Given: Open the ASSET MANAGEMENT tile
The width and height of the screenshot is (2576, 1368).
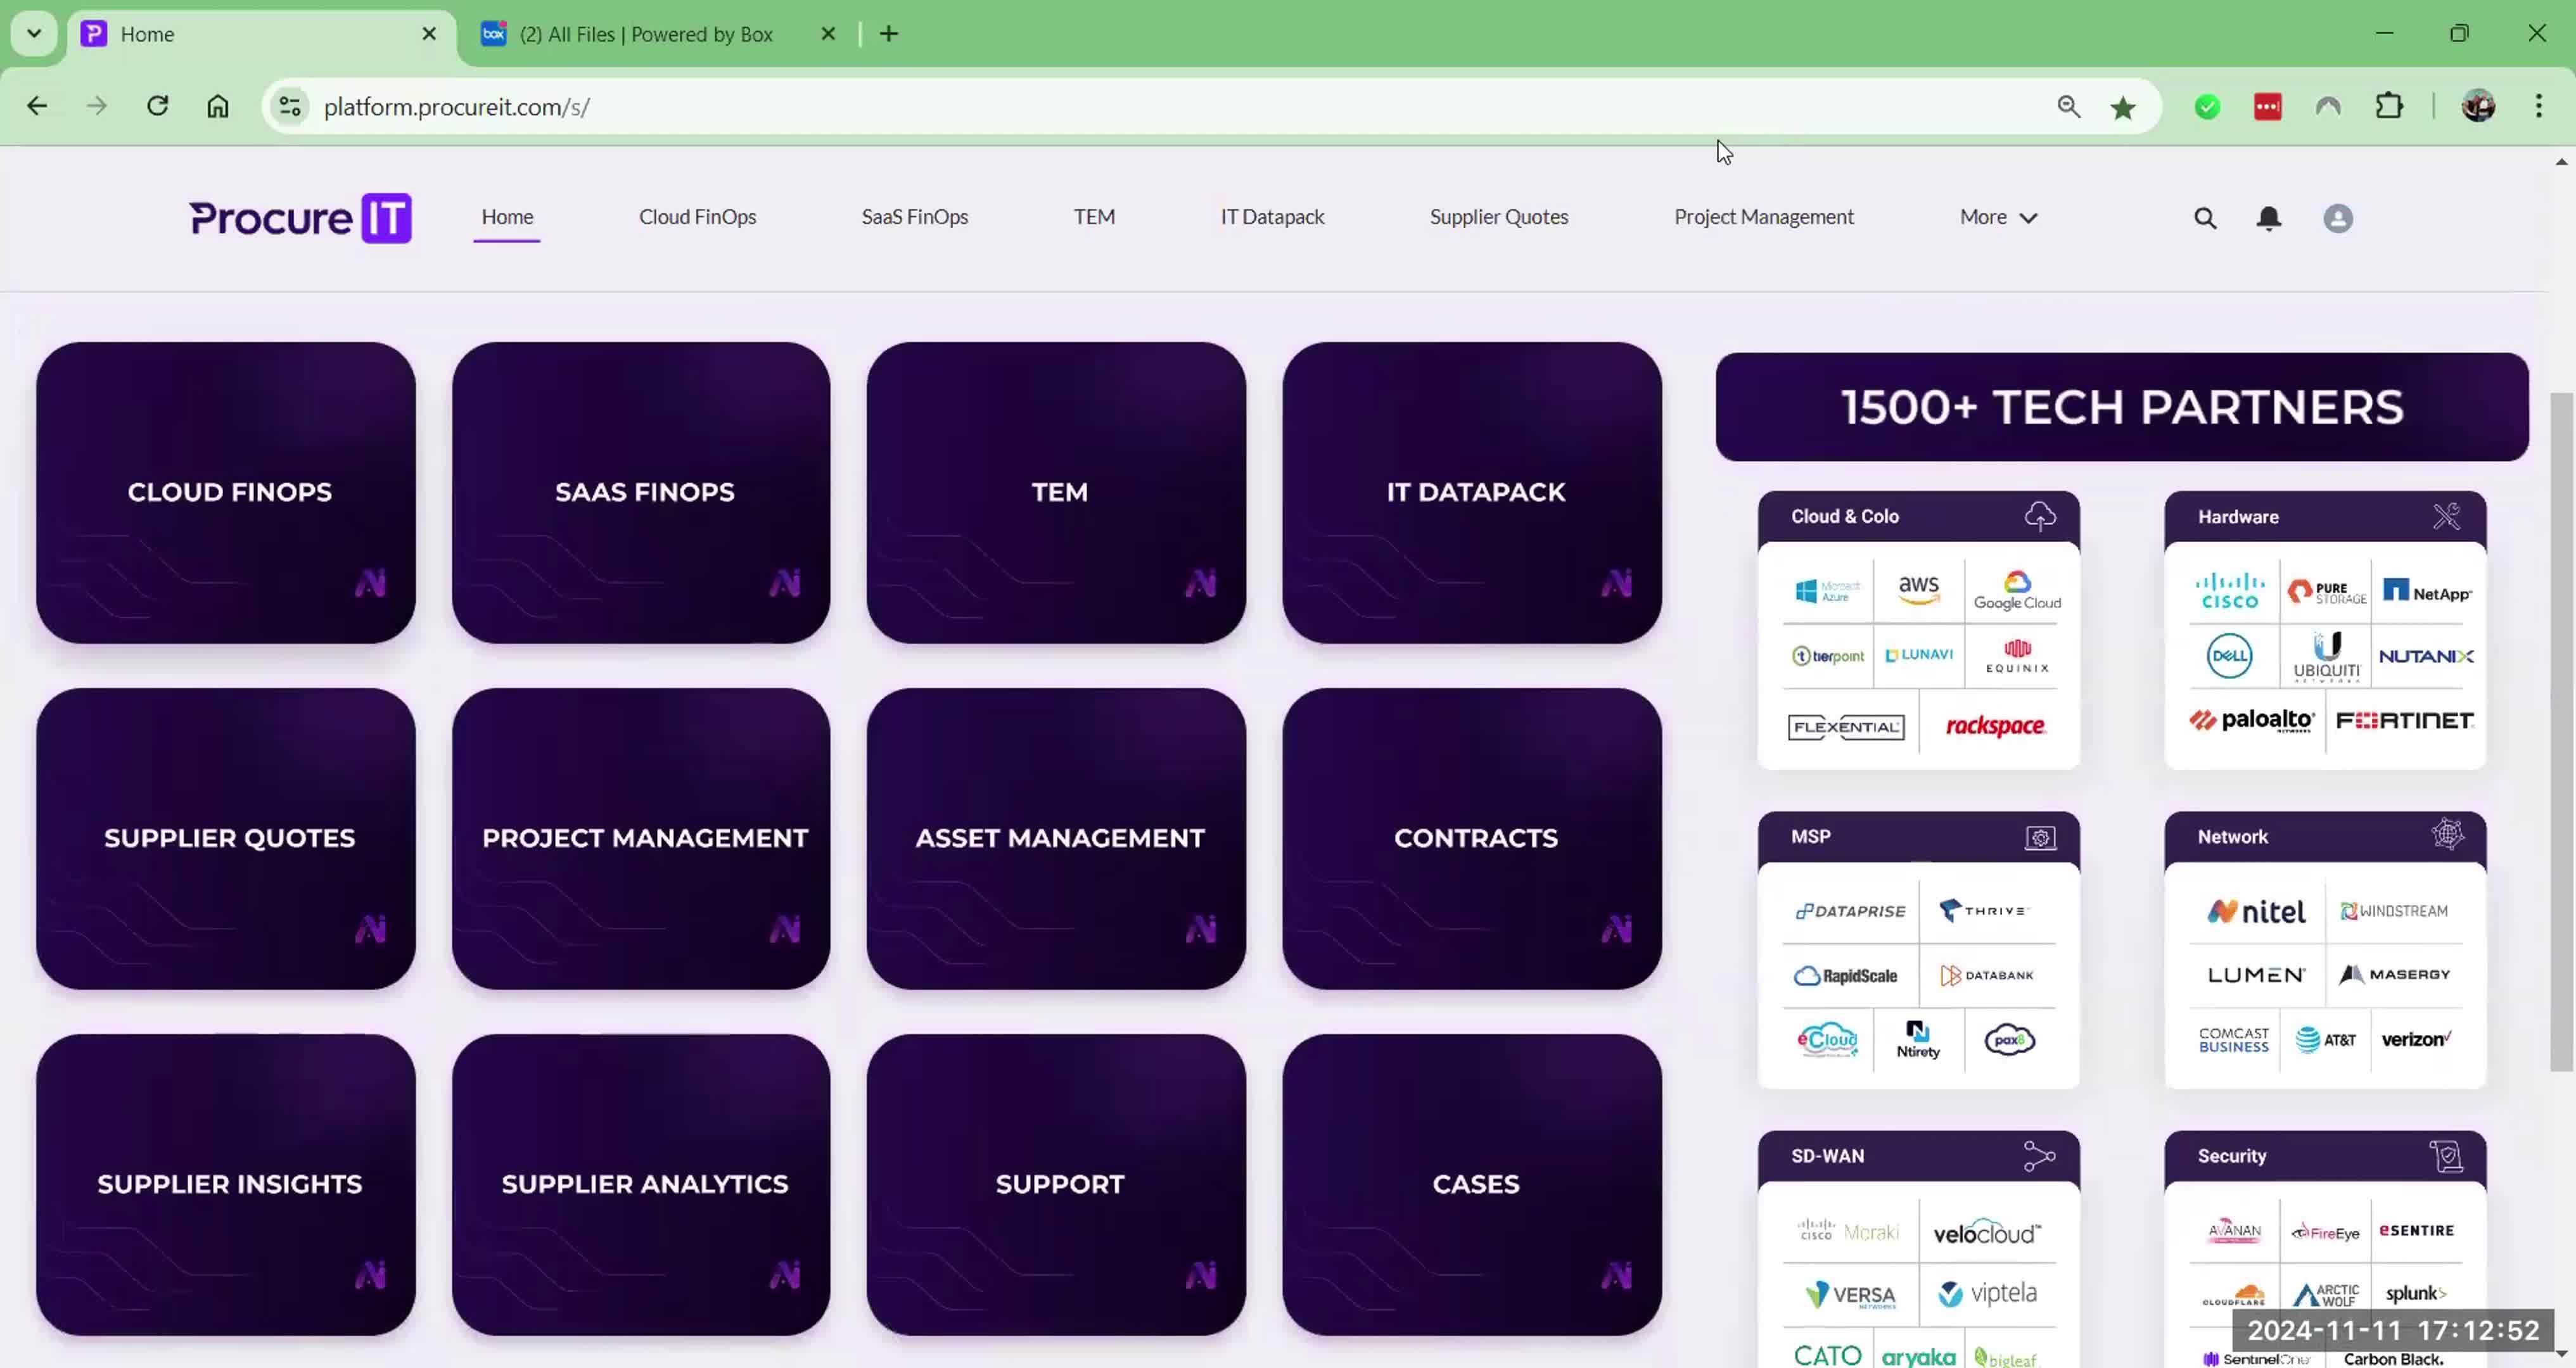Looking at the screenshot, I should click(1056, 838).
